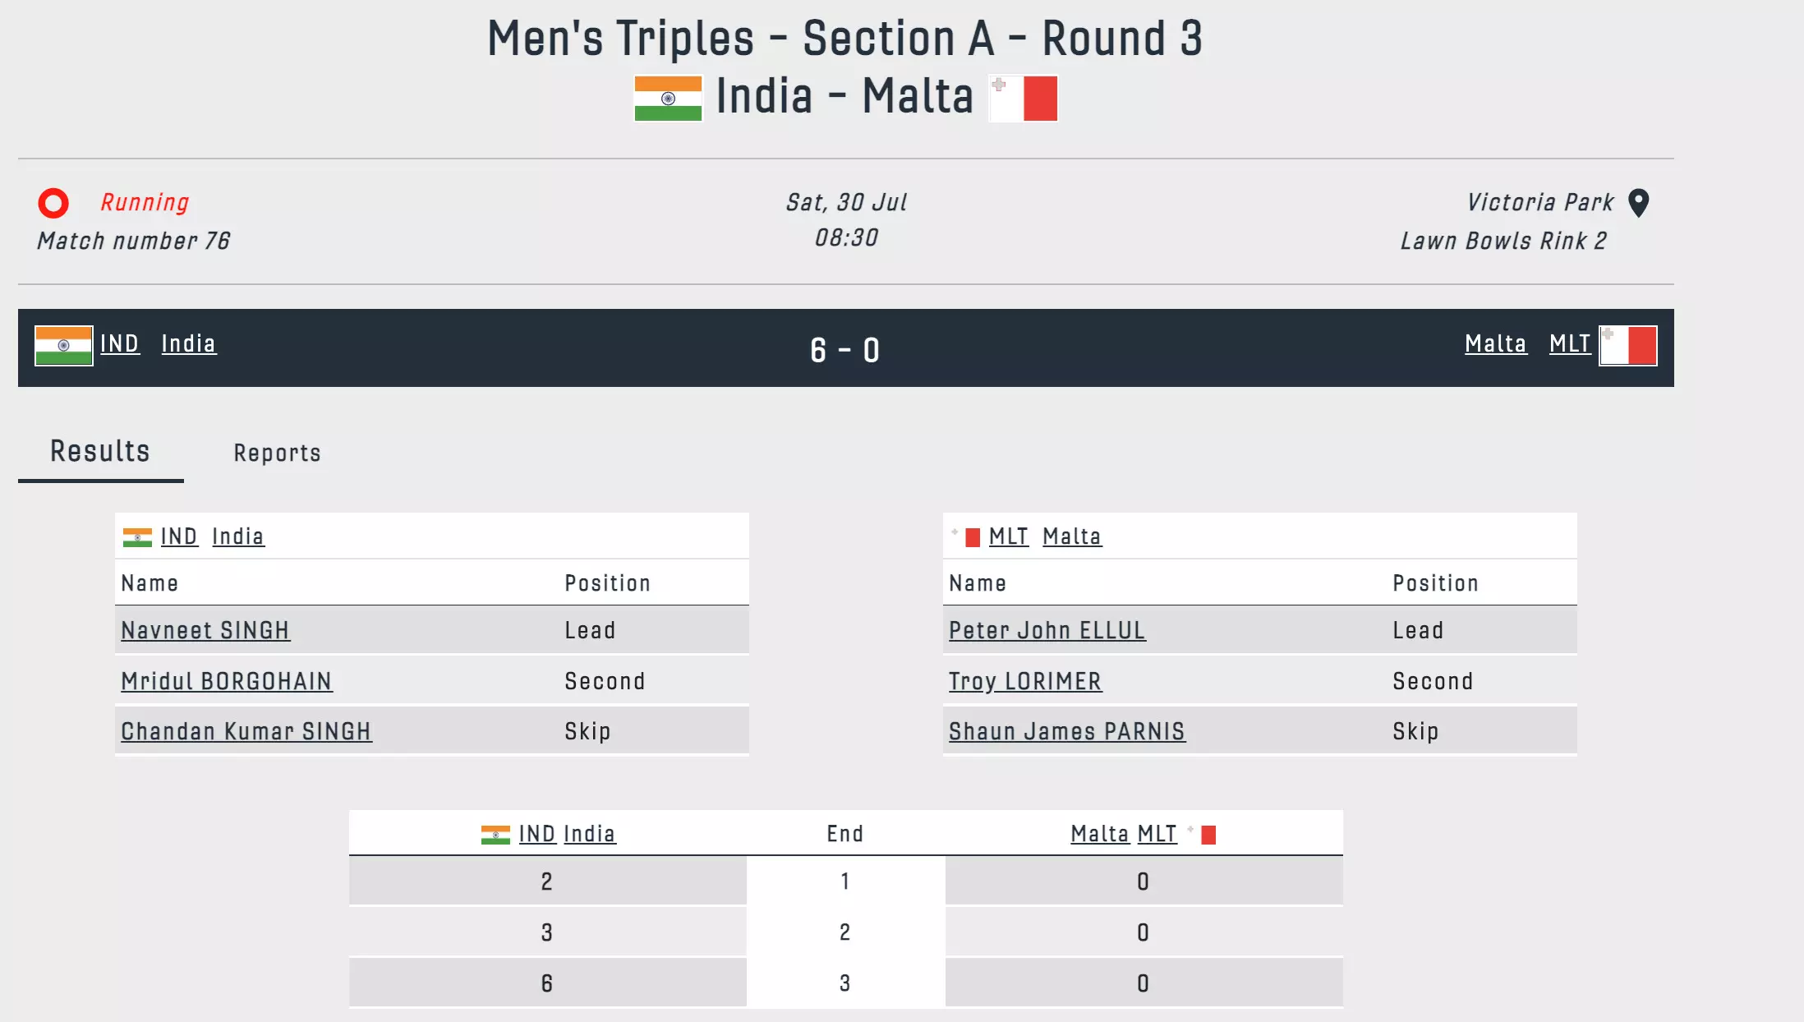Switch to the Reports tab
The image size is (1804, 1022).
click(x=277, y=453)
